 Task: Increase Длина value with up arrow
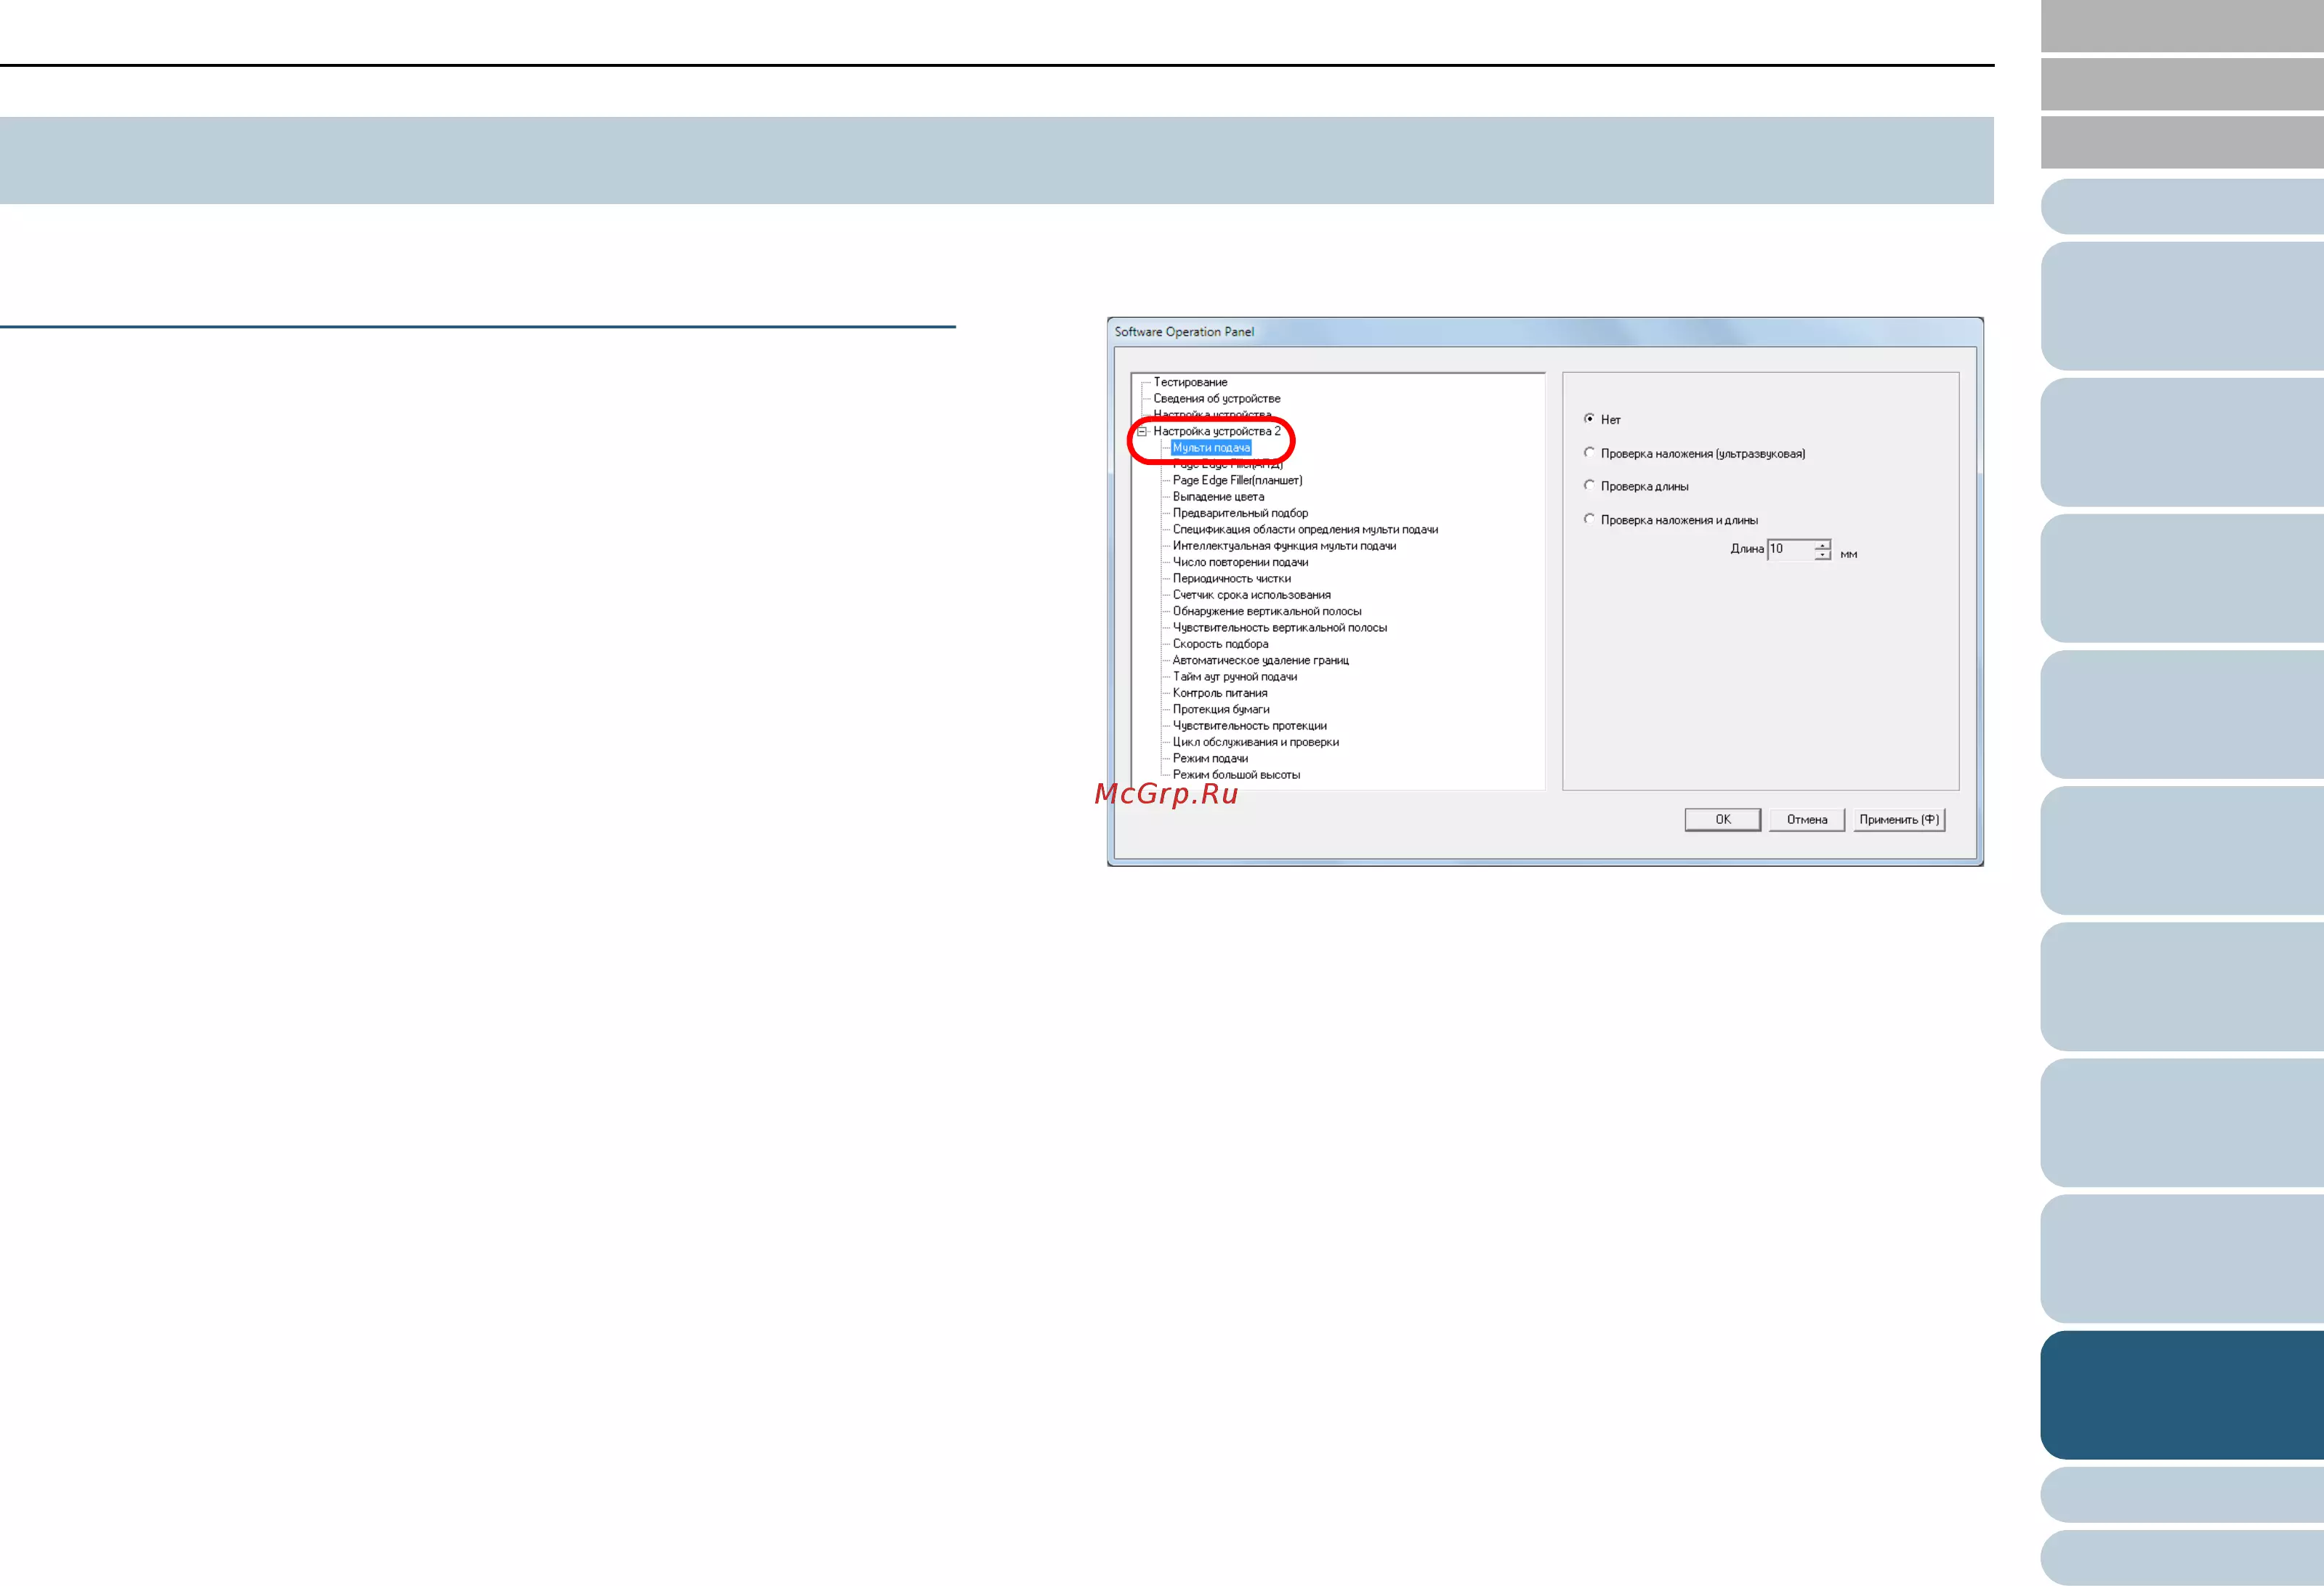(1822, 544)
